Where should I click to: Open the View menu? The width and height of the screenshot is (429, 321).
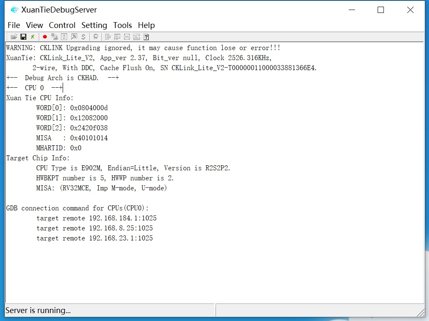(x=35, y=25)
